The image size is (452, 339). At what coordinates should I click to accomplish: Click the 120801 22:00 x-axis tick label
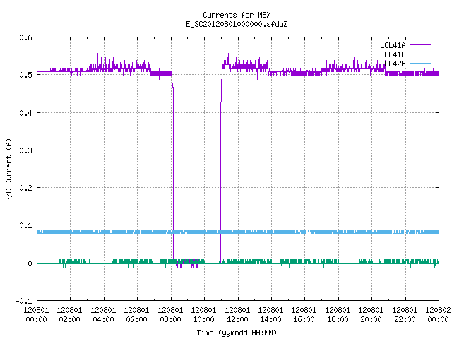click(x=405, y=314)
